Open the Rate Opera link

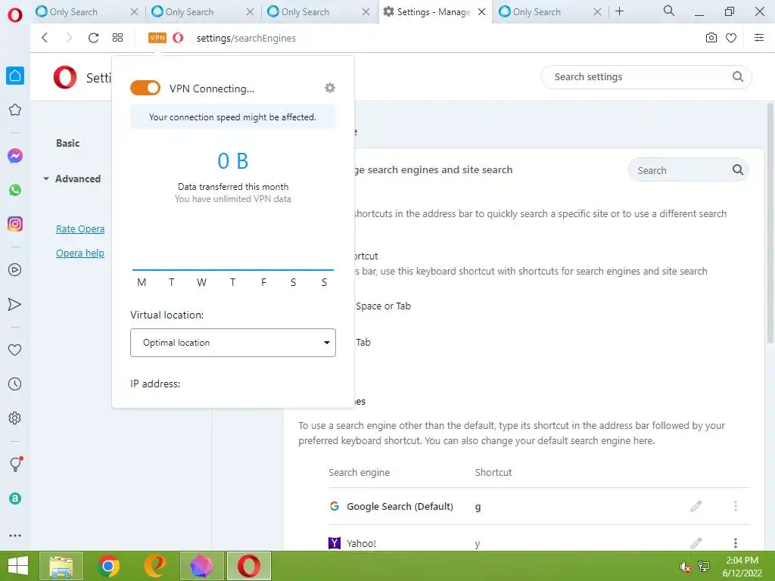(80, 228)
